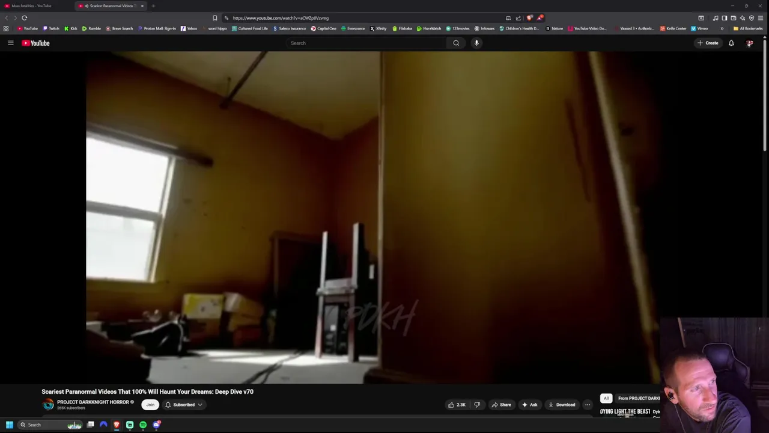Screen dimensions: 769x433
Task: Reload the current page
Action: tap(25, 17)
